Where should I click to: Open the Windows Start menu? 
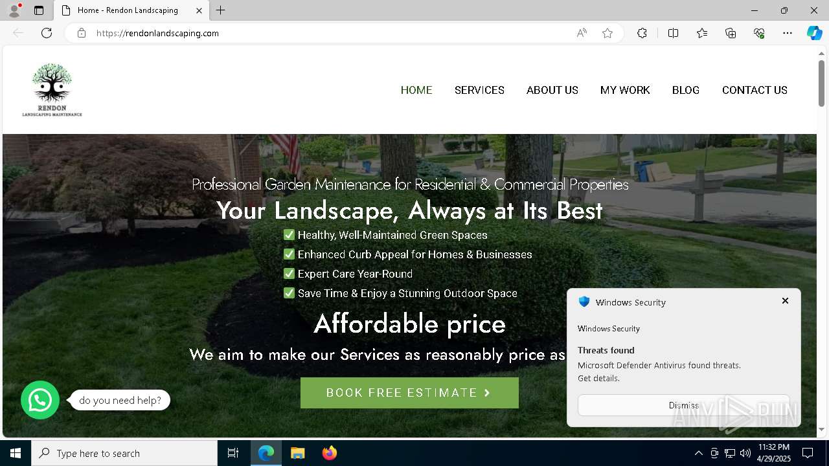pyautogui.click(x=16, y=453)
